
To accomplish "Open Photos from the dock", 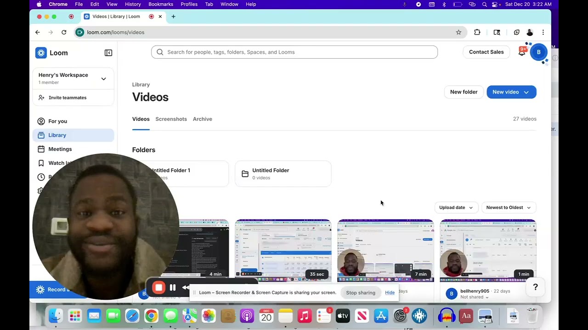I will (x=209, y=316).
